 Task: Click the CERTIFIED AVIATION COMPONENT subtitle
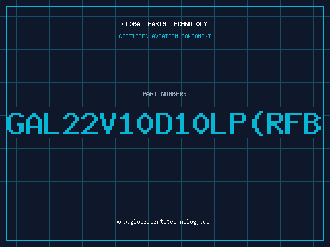(x=165, y=36)
